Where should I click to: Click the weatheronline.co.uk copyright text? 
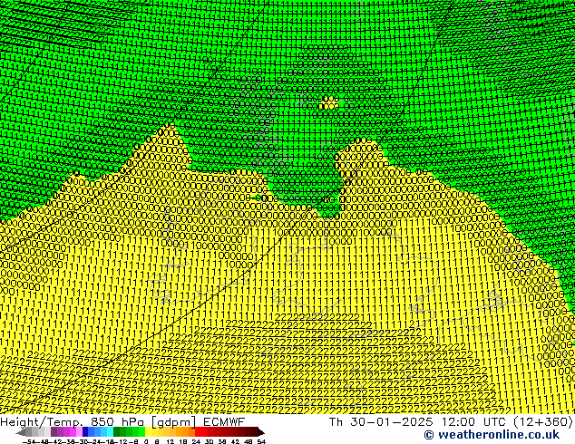coord(492,435)
